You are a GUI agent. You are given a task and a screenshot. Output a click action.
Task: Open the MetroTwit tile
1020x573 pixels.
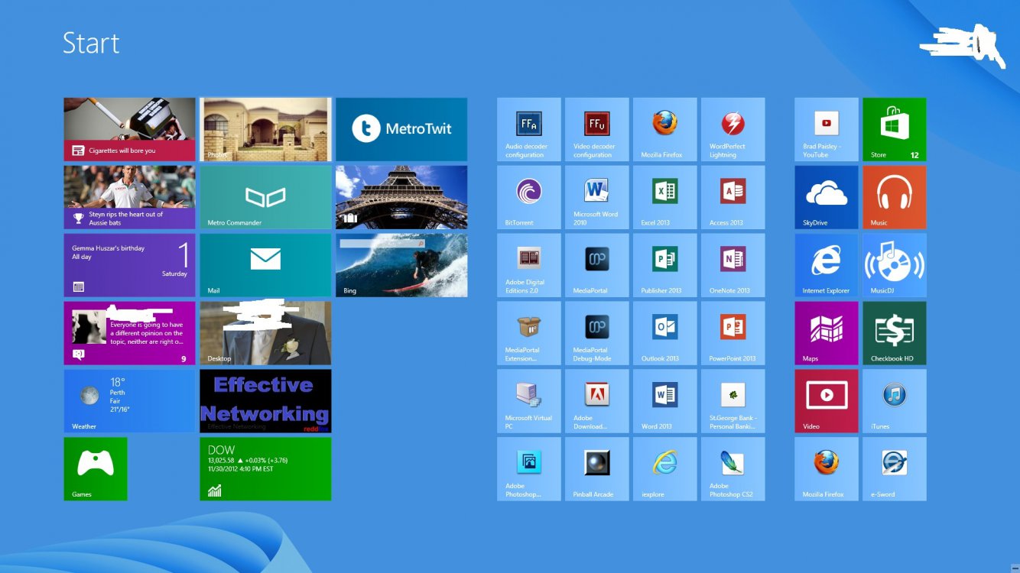[401, 129]
